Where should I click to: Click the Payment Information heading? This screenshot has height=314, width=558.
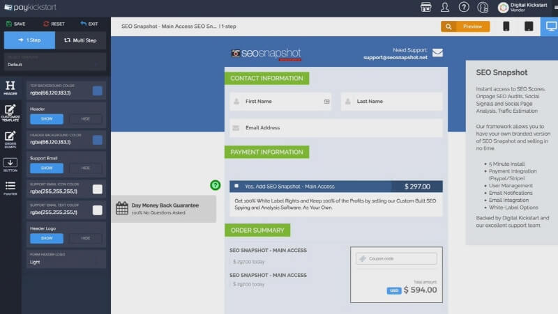pyautogui.click(x=266, y=152)
